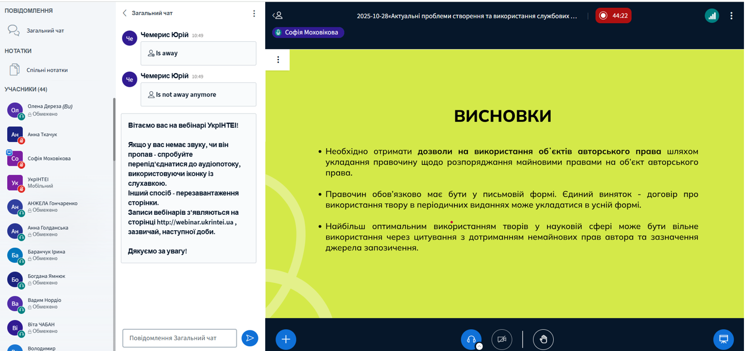Click in the Повідомлення Загальний чат field
Screen dimensions: 745x351
click(x=179, y=338)
